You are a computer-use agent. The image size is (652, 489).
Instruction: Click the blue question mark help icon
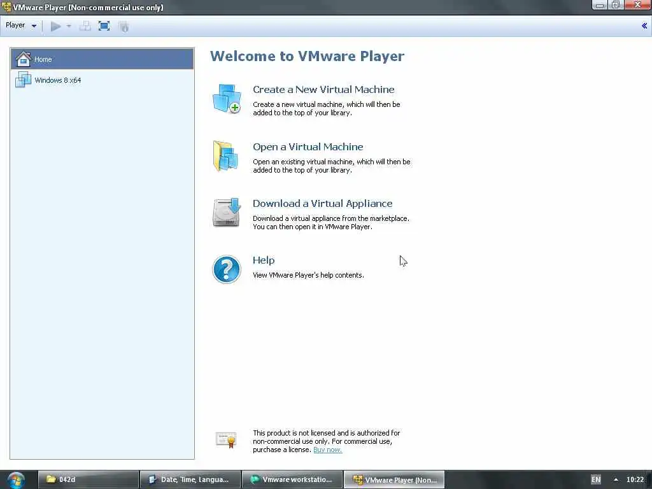227,269
